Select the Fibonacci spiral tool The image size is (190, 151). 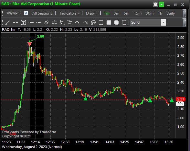click(93, 22)
